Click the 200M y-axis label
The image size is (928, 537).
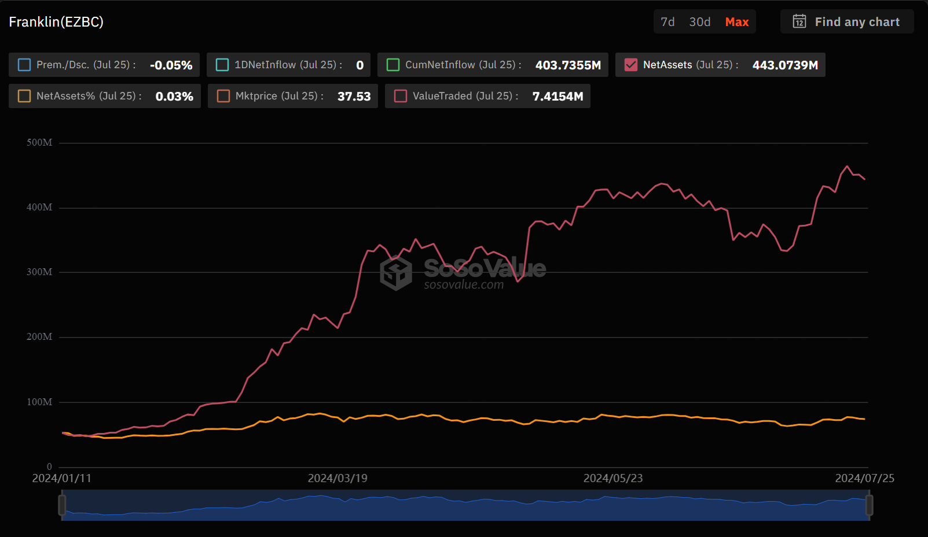coord(39,336)
